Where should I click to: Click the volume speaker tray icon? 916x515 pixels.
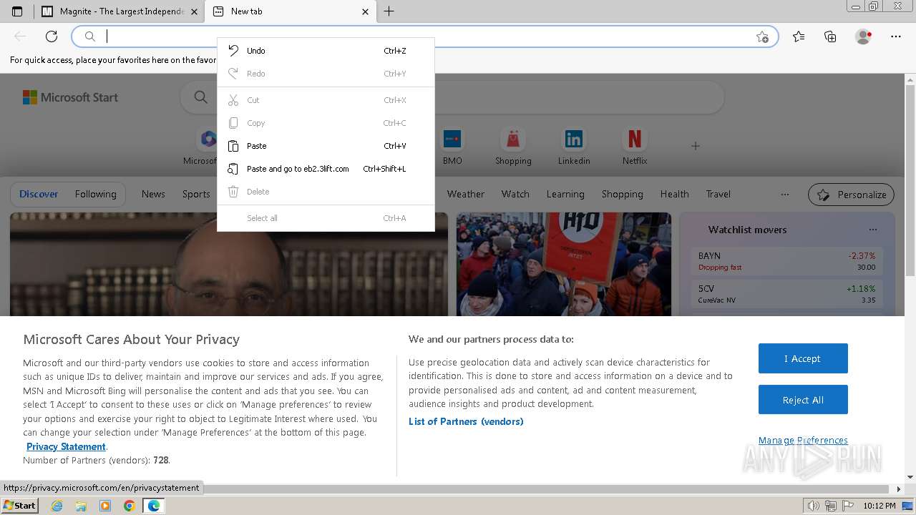click(814, 506)
